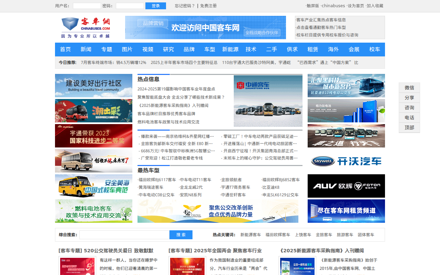Image resolution: width=440 pixels, height=275 pixels.
Task: Click the 顶部 back-to-top button
Action: 409,128
